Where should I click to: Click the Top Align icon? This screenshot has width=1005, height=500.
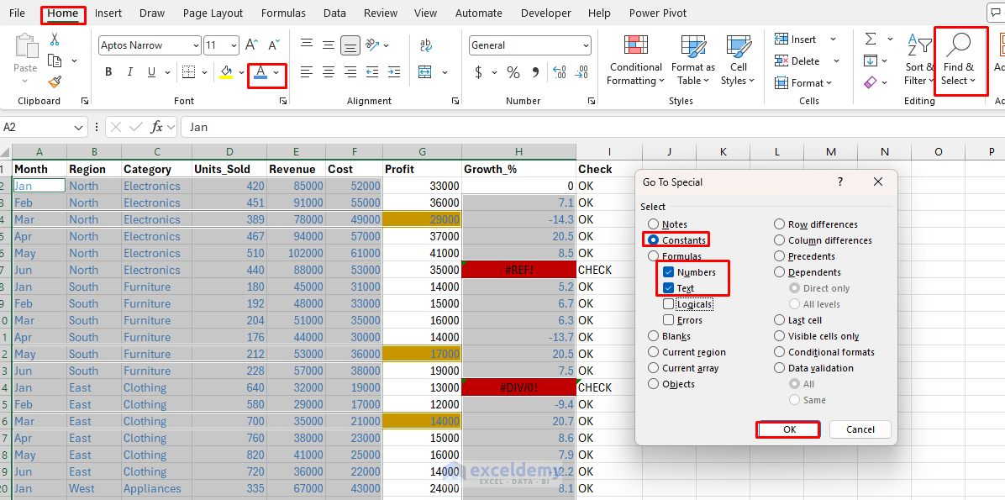[307, 45]
